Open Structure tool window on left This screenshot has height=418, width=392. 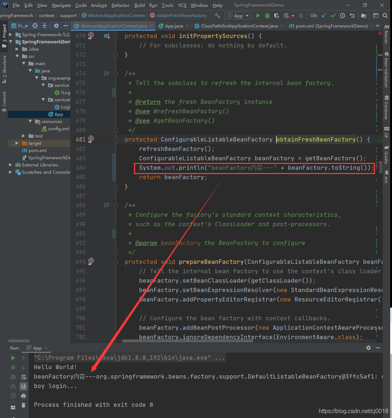pos(4,69)
